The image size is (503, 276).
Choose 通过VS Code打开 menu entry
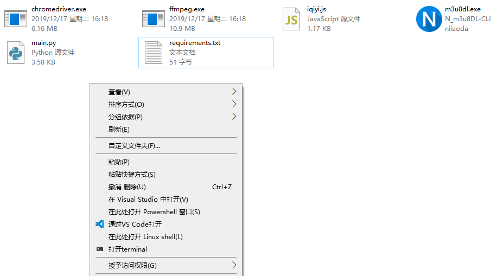click(x=166, y=224)
